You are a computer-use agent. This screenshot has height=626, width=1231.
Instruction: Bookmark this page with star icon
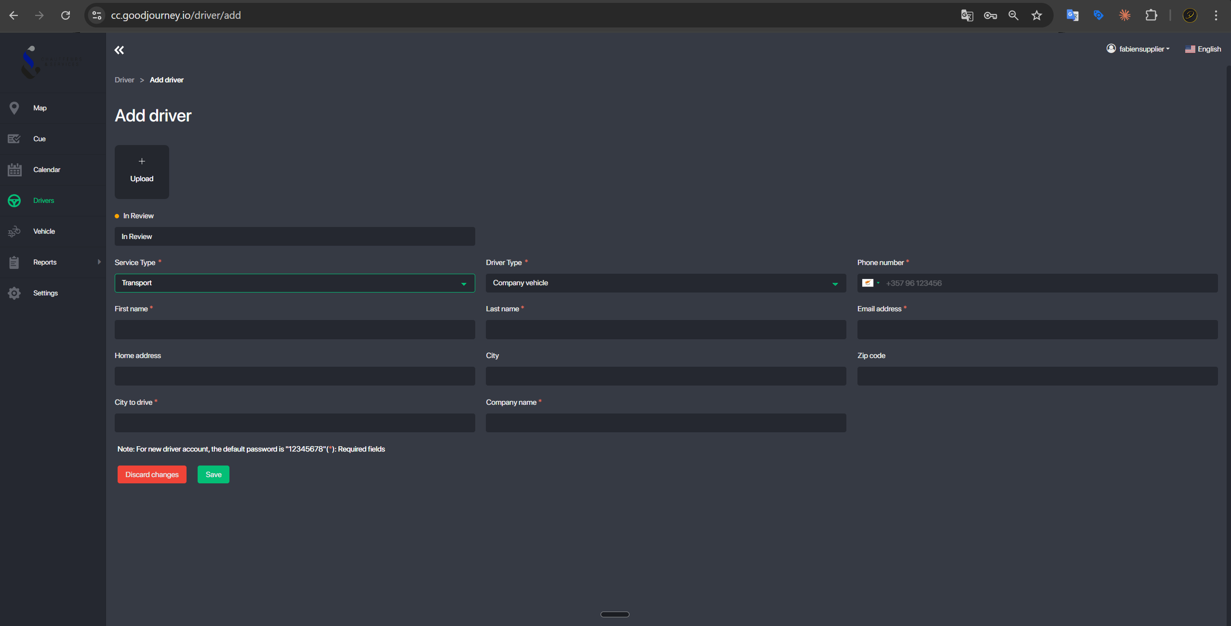pos(1036,15)
